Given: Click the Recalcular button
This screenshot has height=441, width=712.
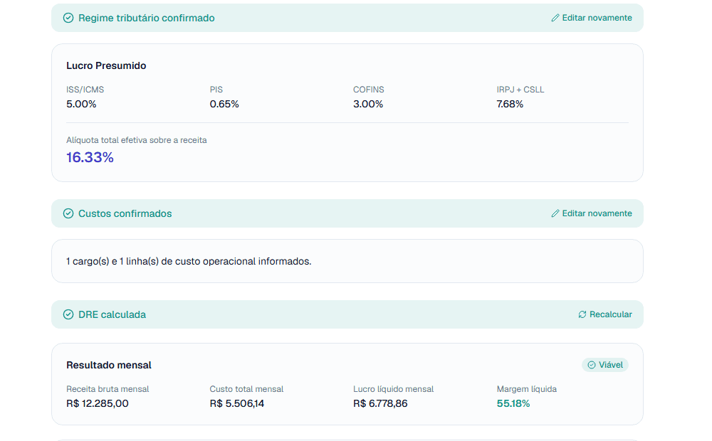Looking at the screenshot, I should pyautogui.click(x=604, y=314).
